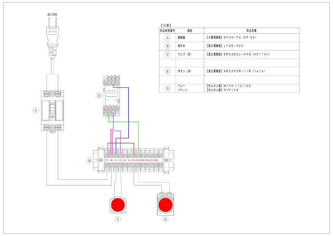Image resolution: width=333 pixels, height=236 pixels.
Task: Click the circled A in the legend table
Action: [x=167, y=38]
